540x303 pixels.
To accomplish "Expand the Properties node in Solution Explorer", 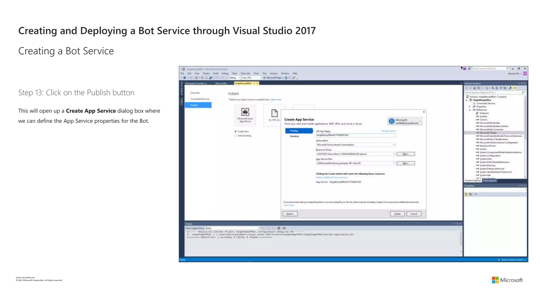I will tap(470, 107).
